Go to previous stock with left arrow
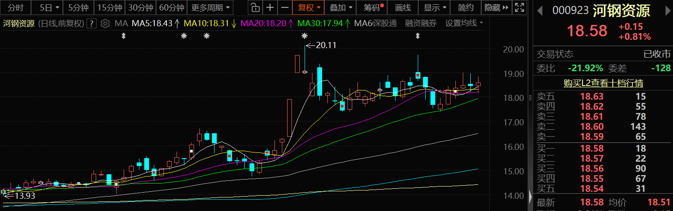 tap(540, 10)
